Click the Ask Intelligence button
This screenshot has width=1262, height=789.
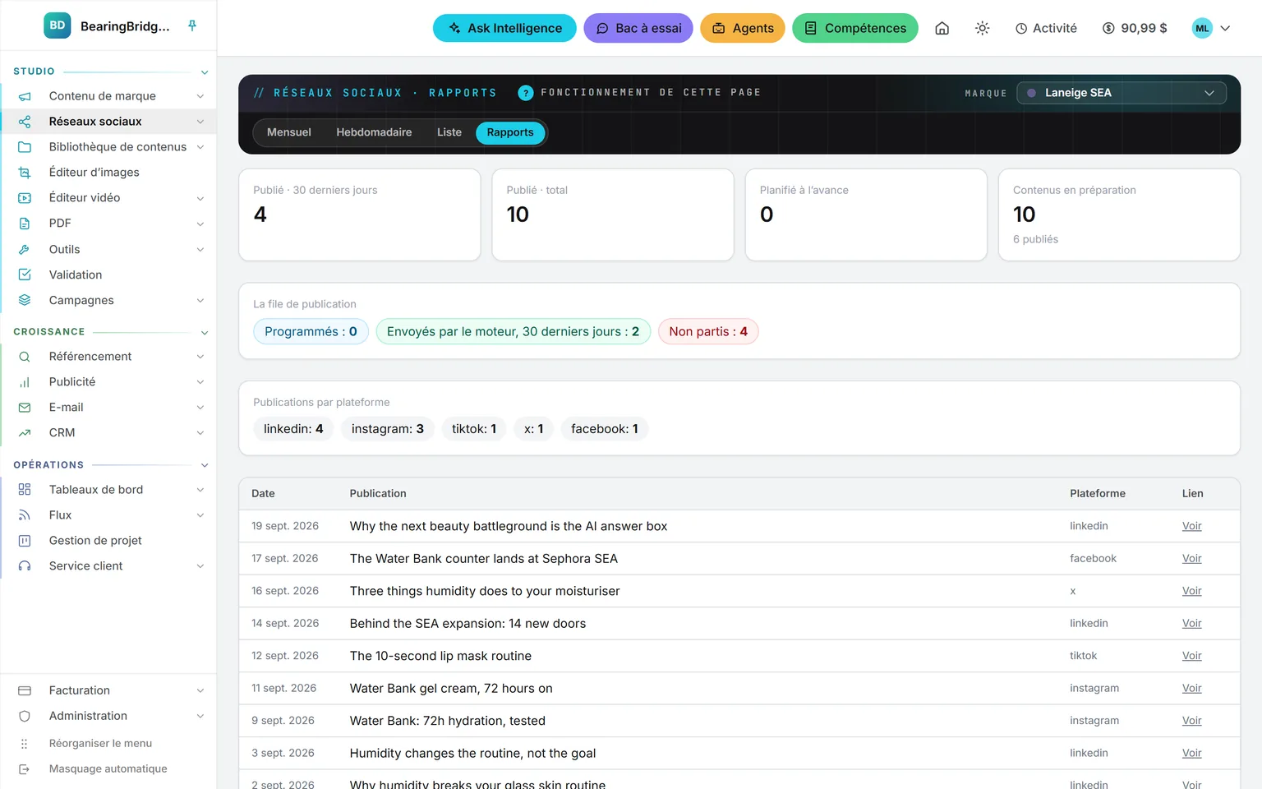coord(504,28)
